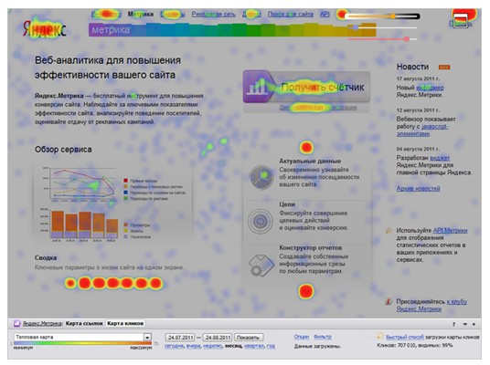Click the icon beside Присоединяйтесь к клубу
This screenshot has height=365, width=490.
pos(389,302)
